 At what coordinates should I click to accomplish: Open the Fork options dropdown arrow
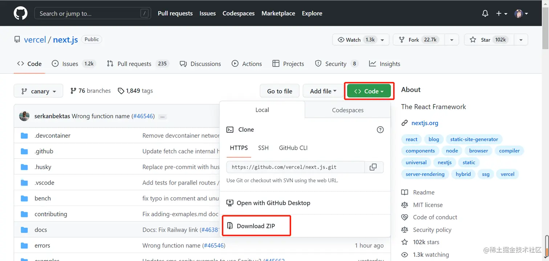[x=452, y=40]
